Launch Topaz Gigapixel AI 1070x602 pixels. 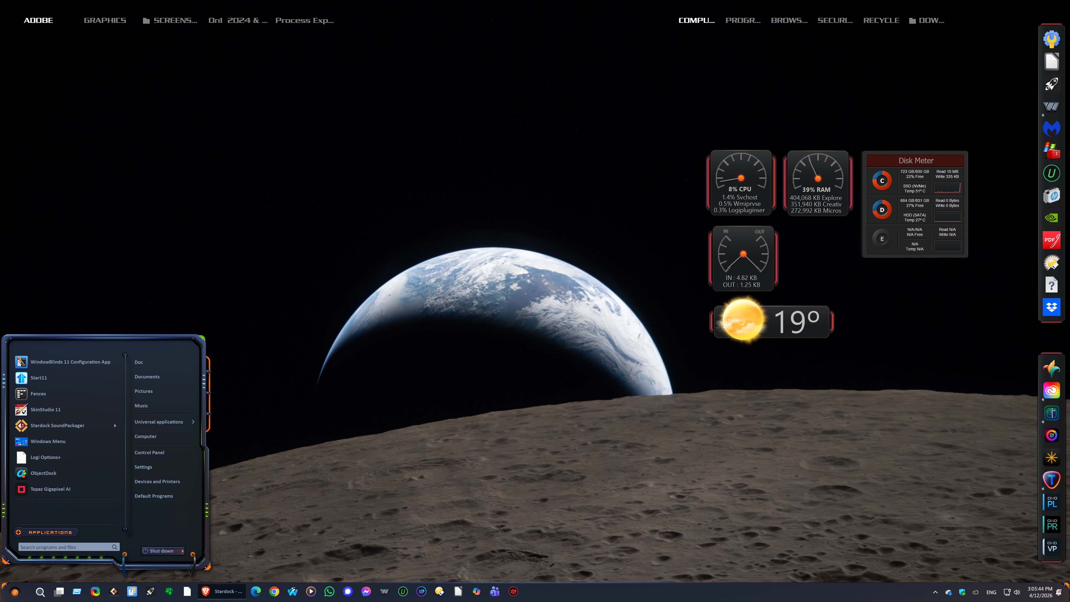pyautogui.click(x=50, y=489)
